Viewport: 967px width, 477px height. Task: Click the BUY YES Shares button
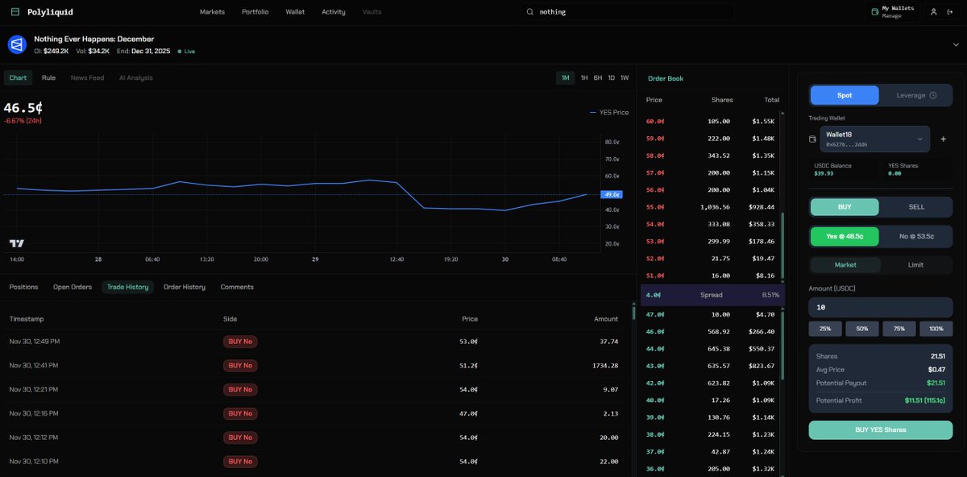pos(881,429)
